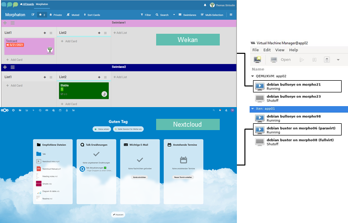Open the green Blabla card
This screenshot has width=348, height=223.
click(83, 90)
